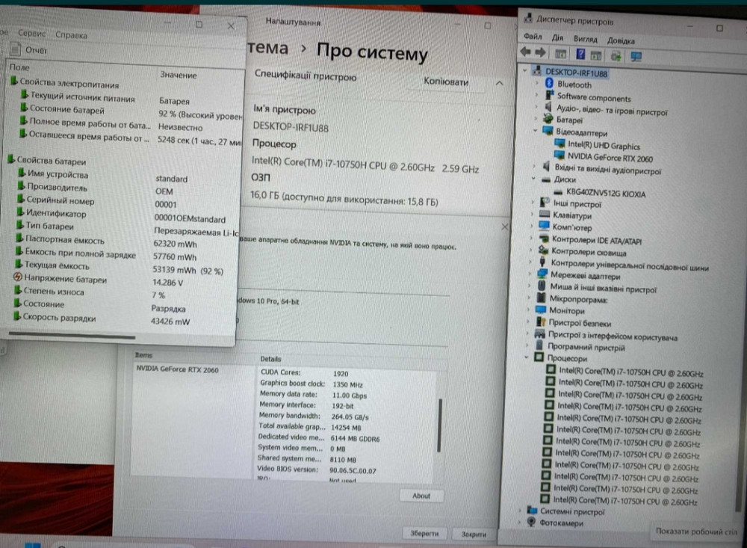
Task: Click the Back arrow in Device Manager toolbar
Action: 525,53
